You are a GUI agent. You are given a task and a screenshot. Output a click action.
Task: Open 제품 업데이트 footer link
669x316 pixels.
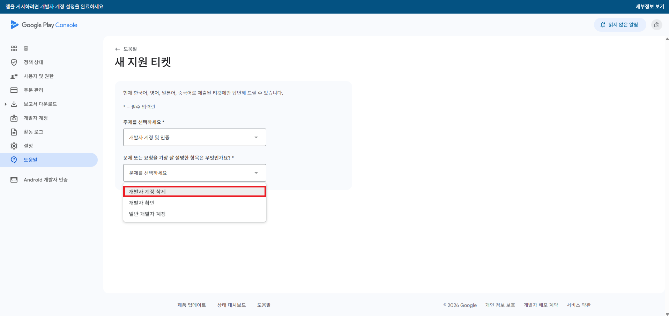(192, 305)
